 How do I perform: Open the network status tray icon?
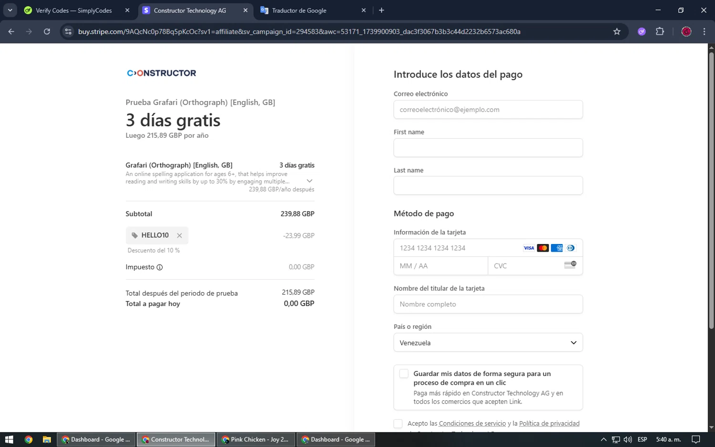[616, 439]
